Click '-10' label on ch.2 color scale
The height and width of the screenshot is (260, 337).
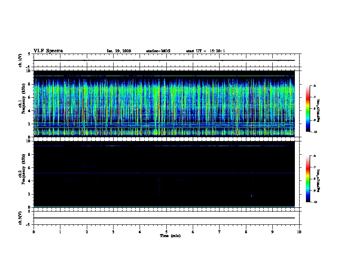point(314,202)
